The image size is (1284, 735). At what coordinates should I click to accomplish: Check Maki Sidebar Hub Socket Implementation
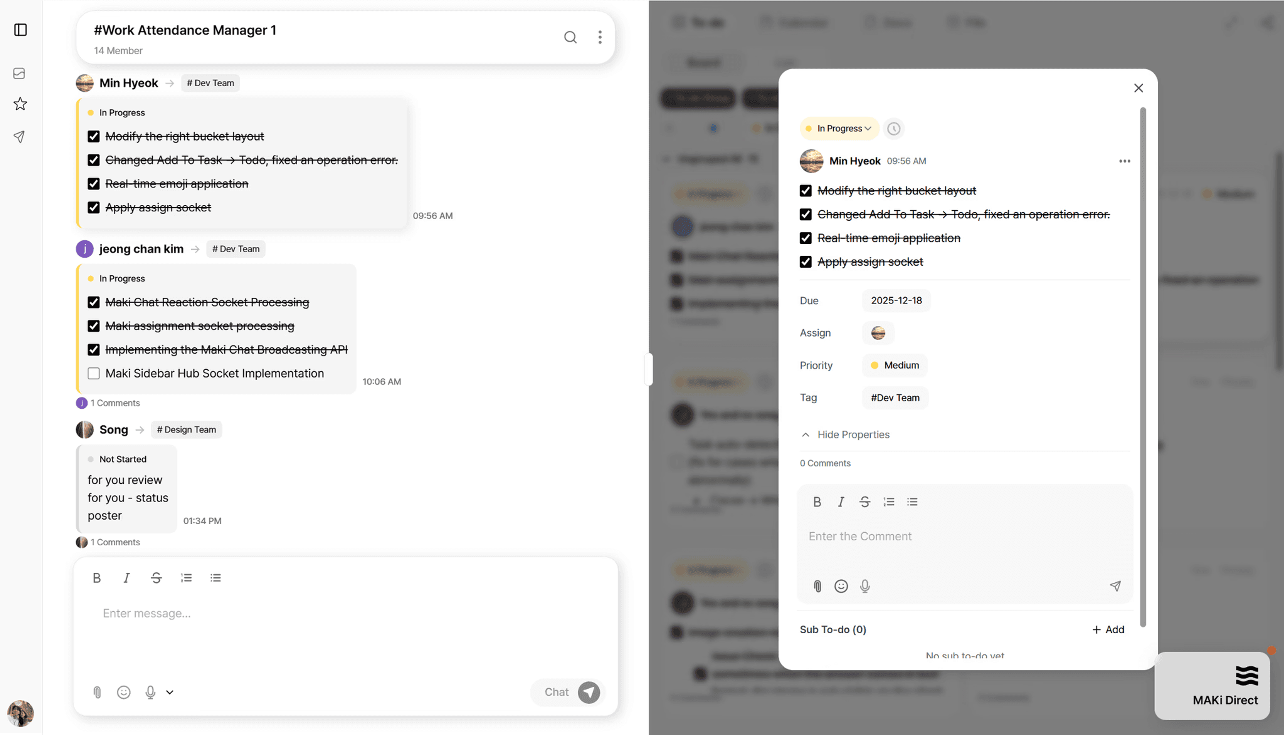(x=94, y=373)
